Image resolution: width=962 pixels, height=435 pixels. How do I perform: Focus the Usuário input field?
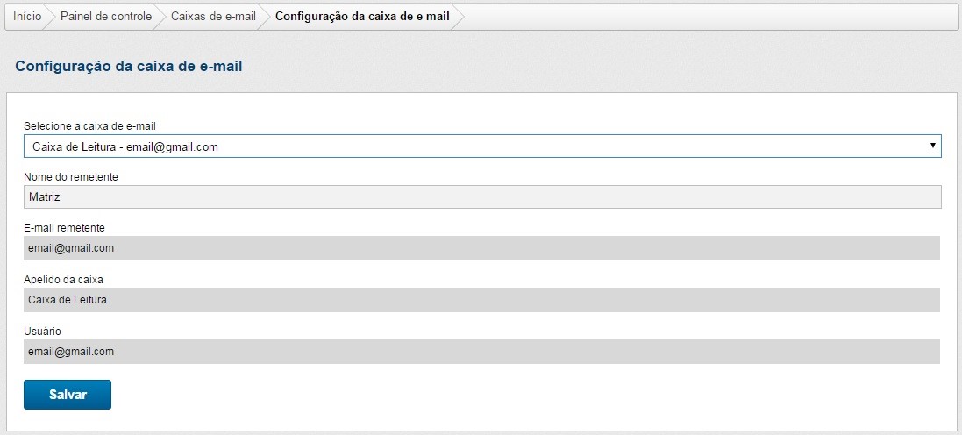tap(482, 352)
